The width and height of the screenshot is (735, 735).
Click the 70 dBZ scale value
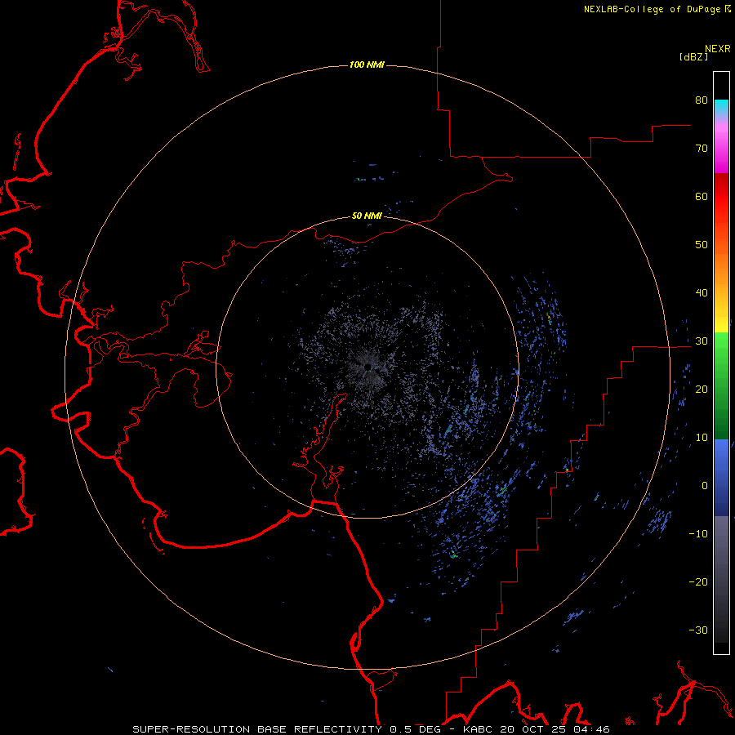(702, 148)
